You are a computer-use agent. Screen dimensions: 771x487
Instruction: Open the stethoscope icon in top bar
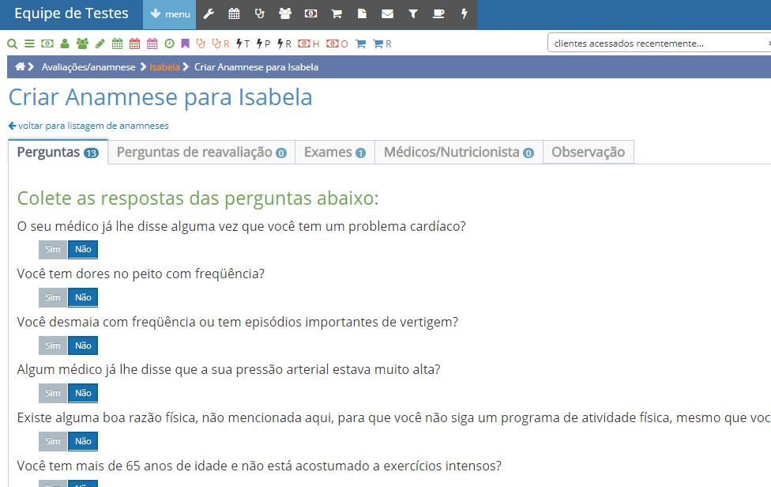[259, 14]
